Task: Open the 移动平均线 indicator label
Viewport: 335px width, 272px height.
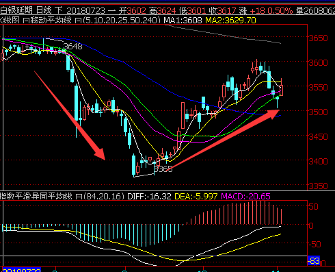Action: click(x=51, y=21)
